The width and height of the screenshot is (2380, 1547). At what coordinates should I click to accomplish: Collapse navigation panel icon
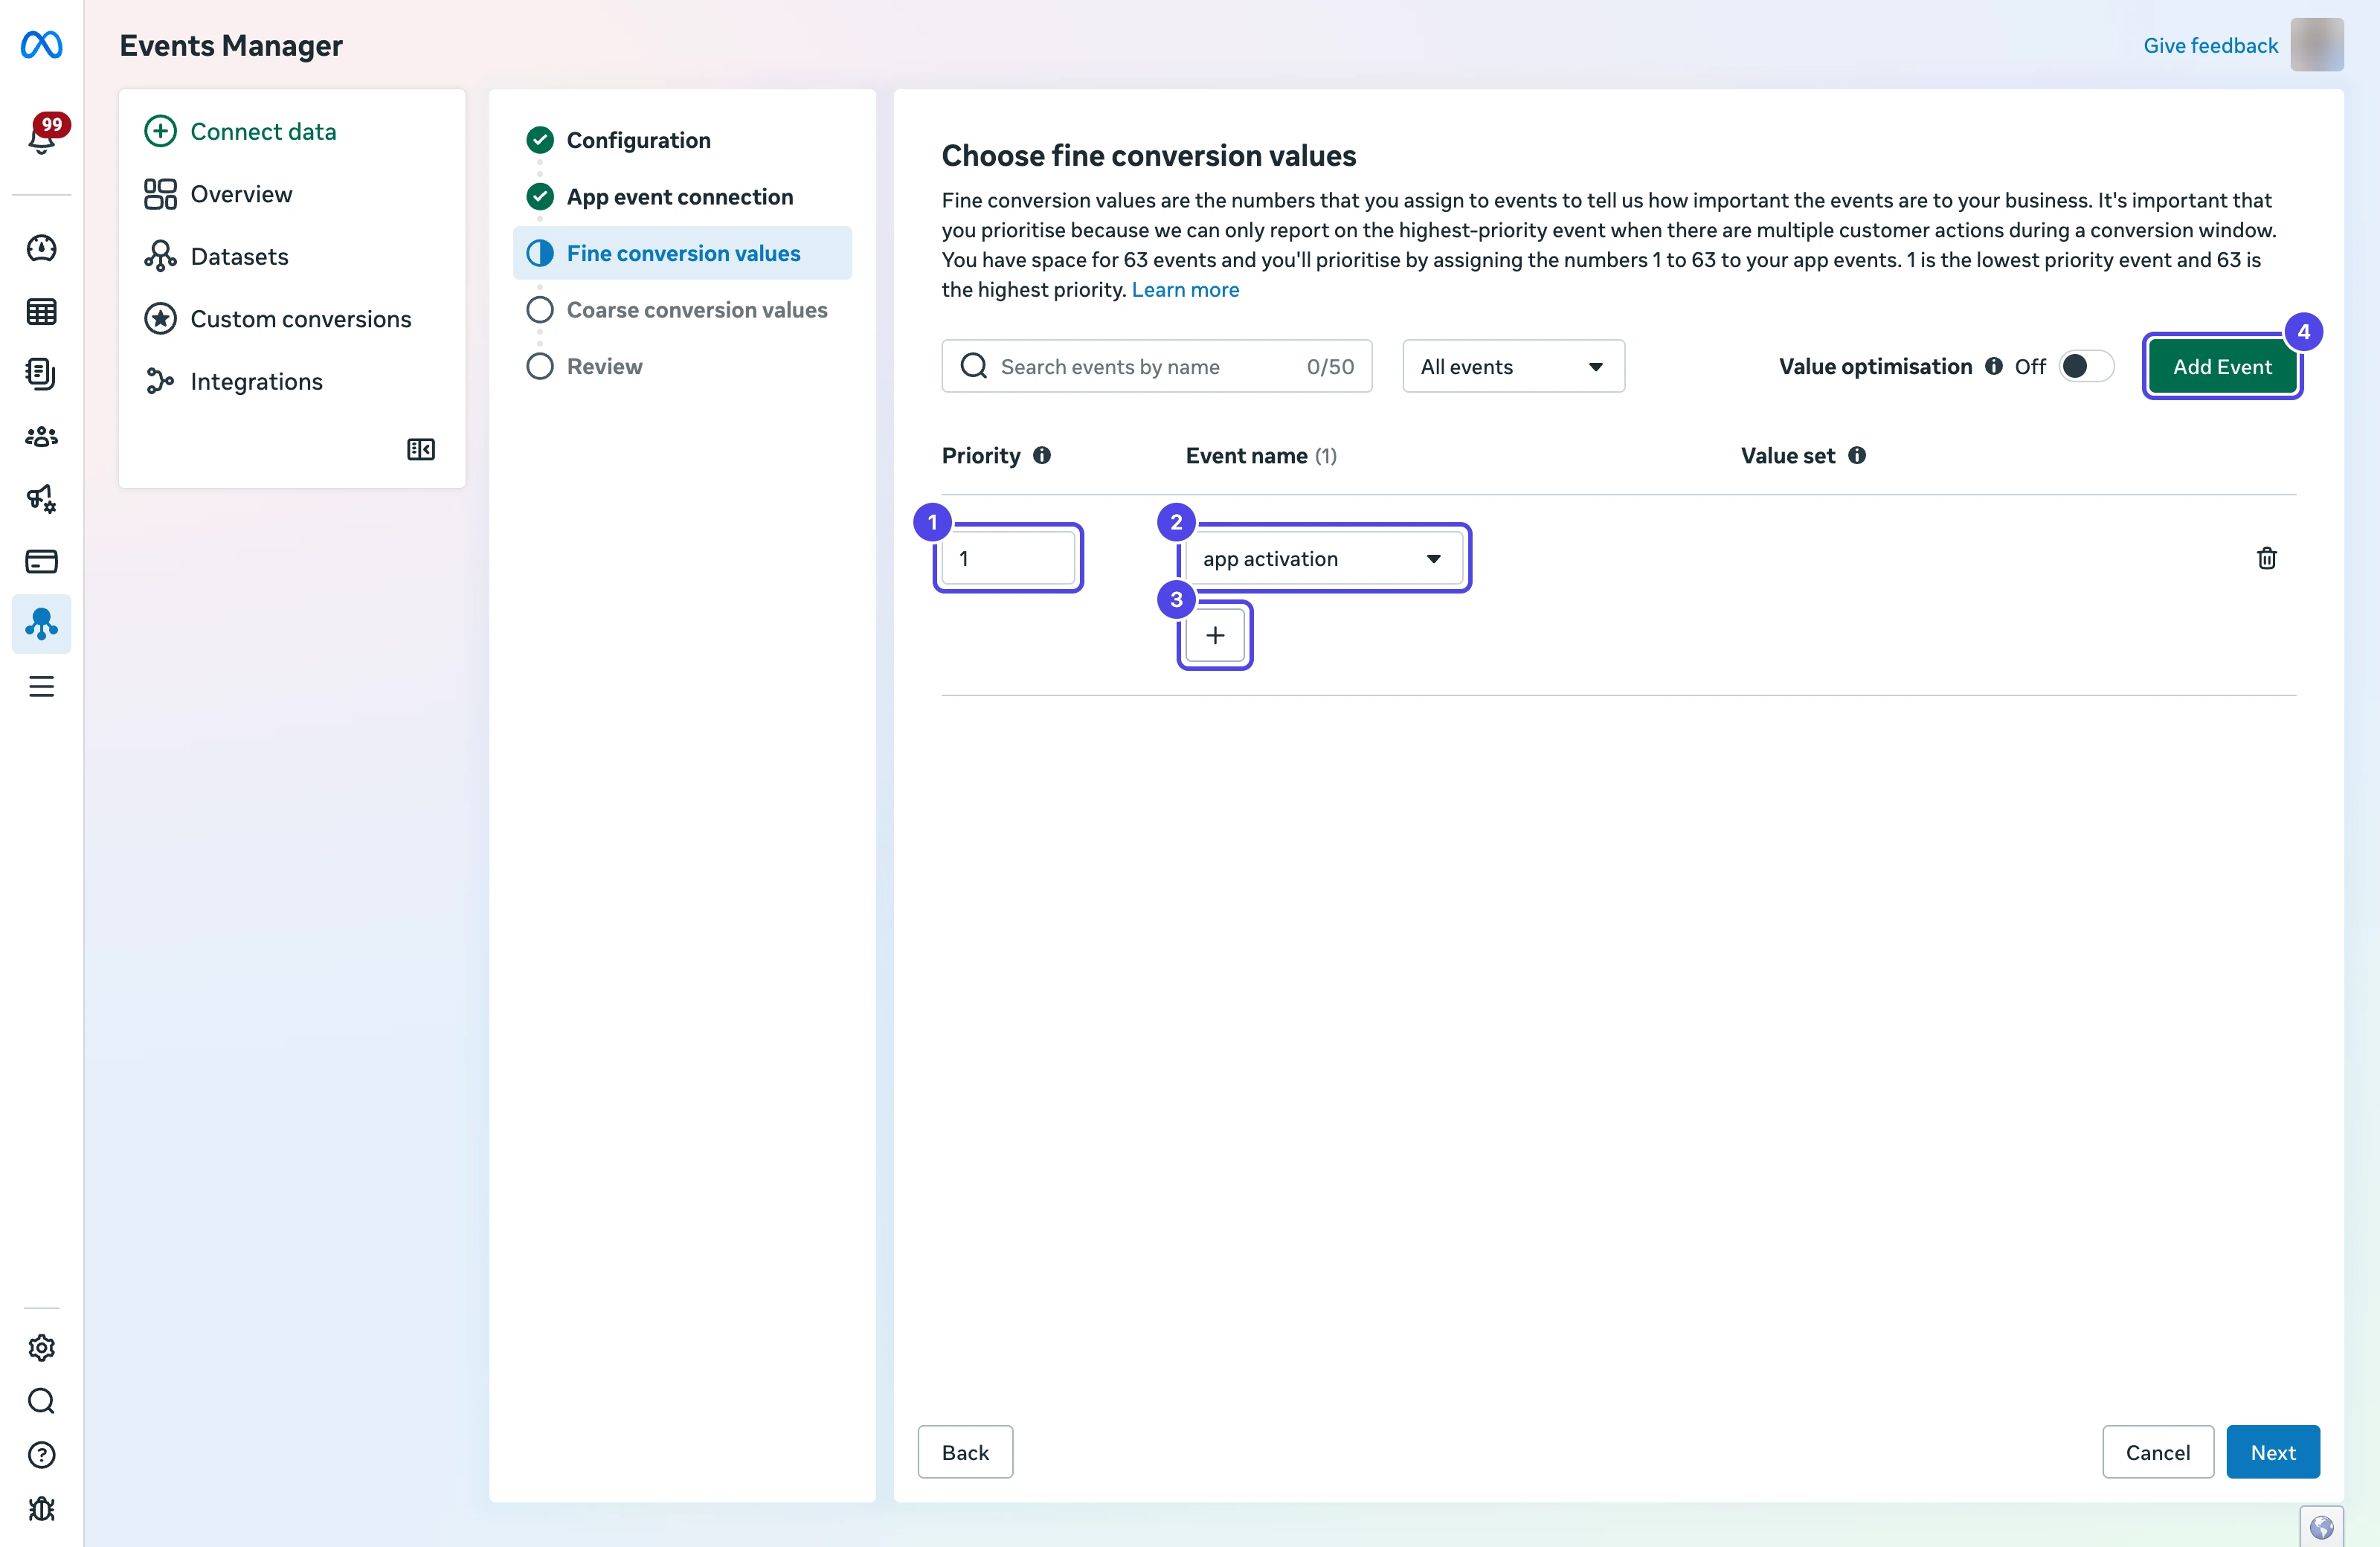421,449
